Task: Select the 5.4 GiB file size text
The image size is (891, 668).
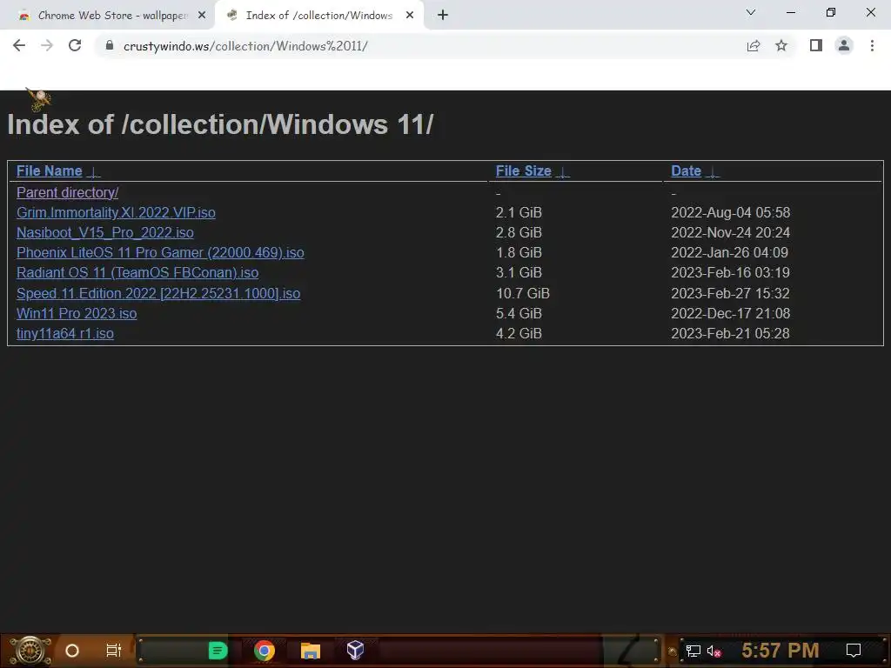Action: point(519,313)
